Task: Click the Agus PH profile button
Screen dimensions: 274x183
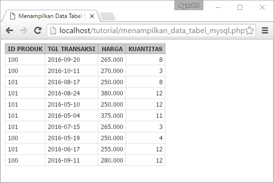Action: (x=188, y=5)
